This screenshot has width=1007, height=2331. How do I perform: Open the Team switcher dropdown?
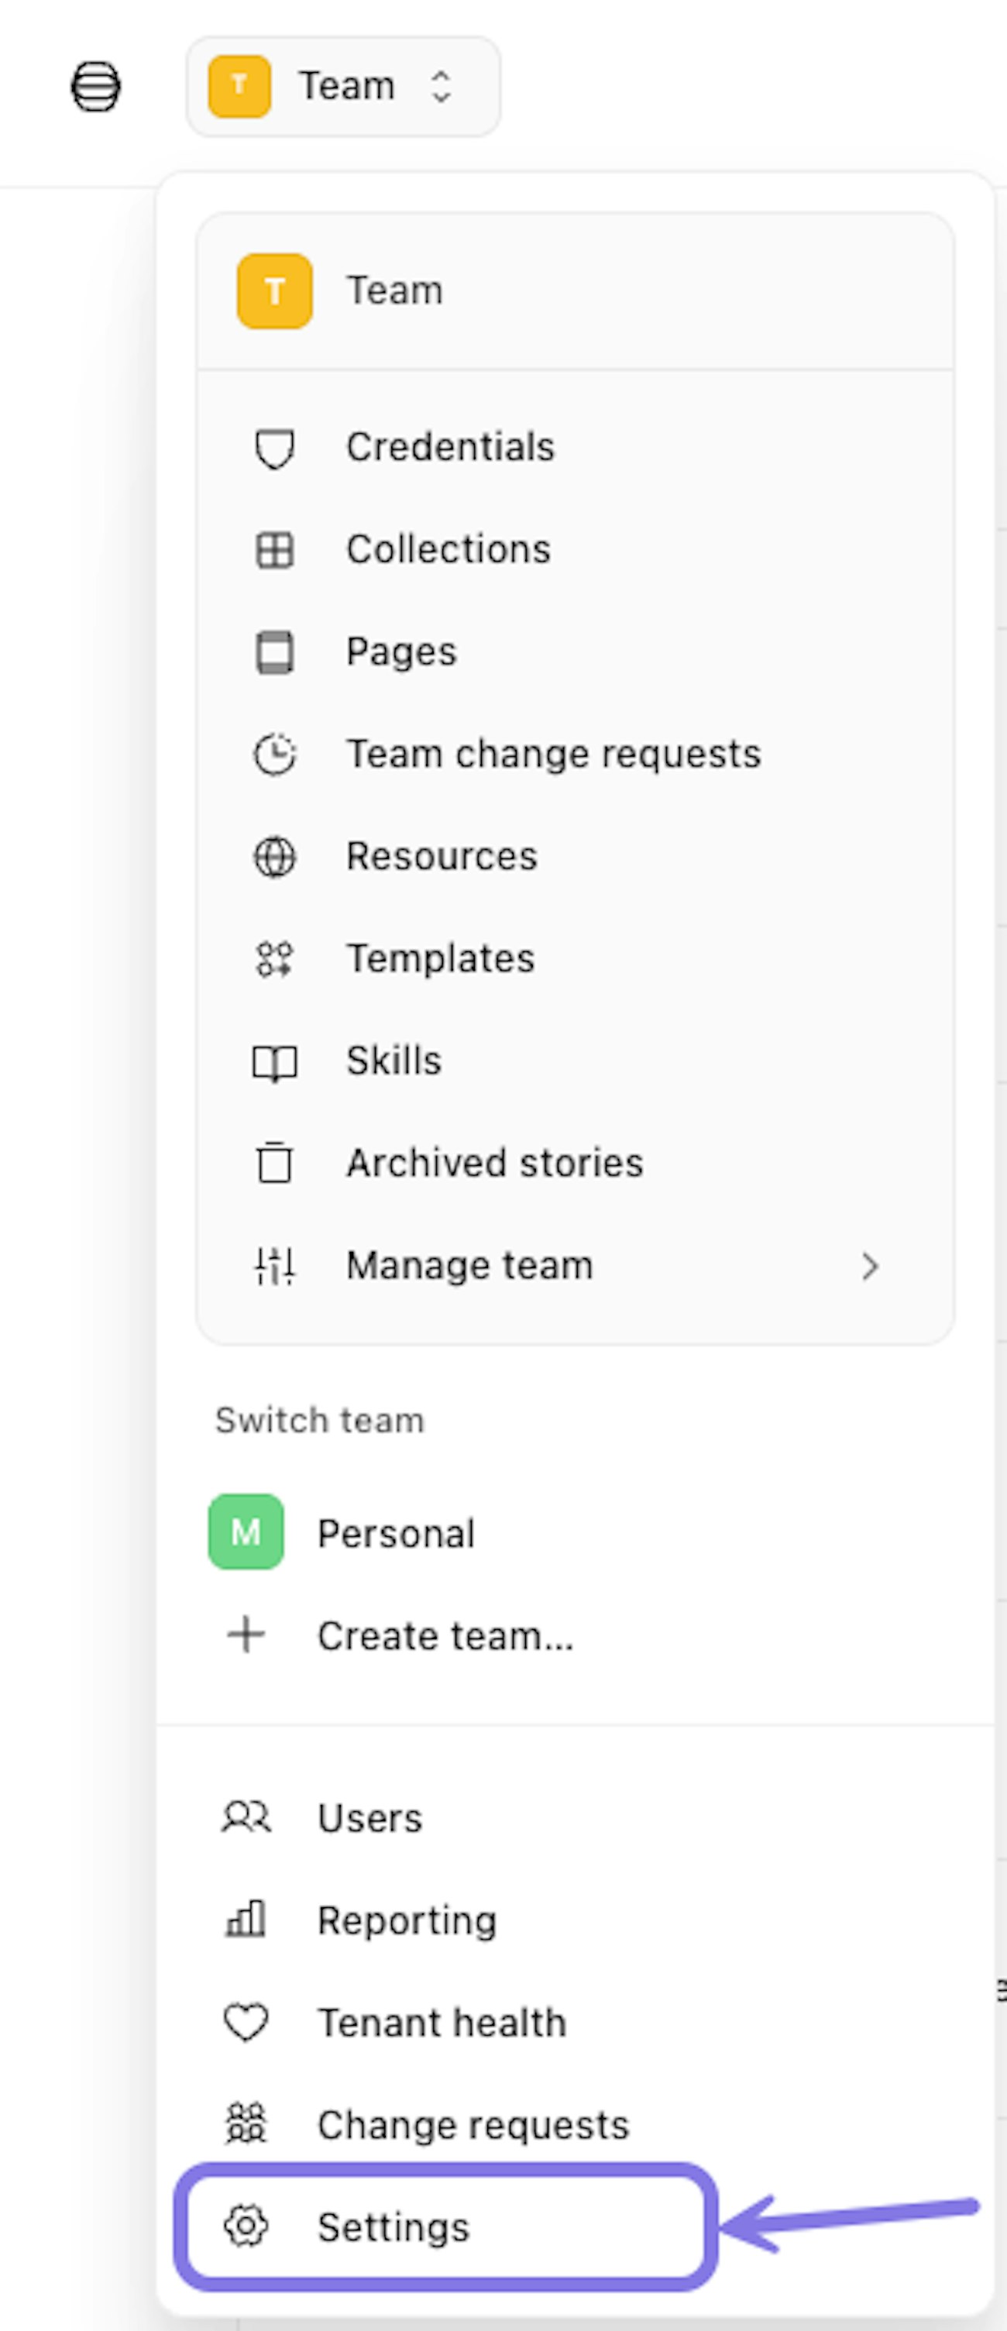[x=343, y=87]
